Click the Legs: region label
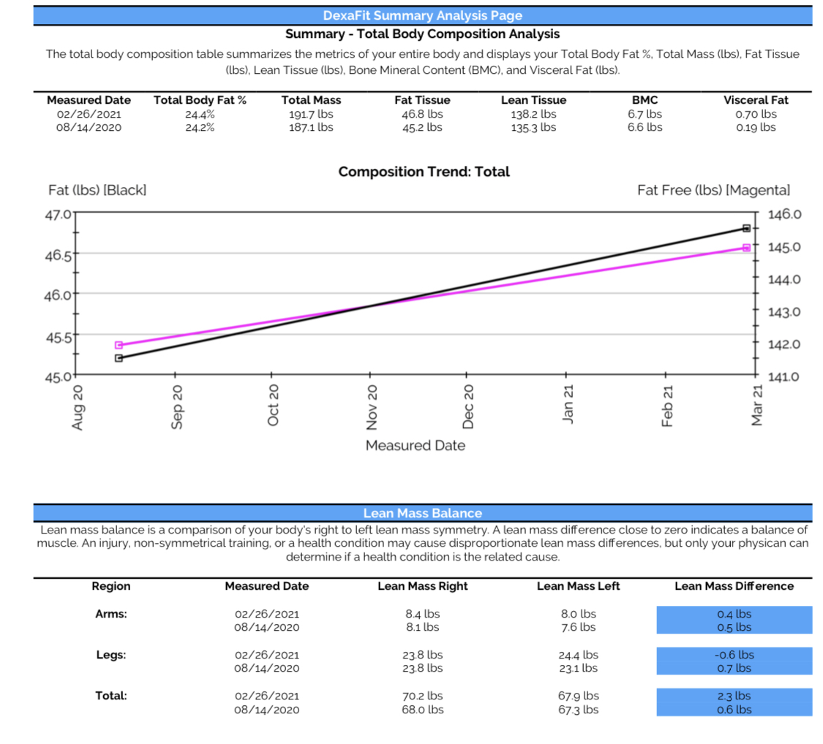The width and height of the screenshot is (823, 744). (x=110, y=655)
